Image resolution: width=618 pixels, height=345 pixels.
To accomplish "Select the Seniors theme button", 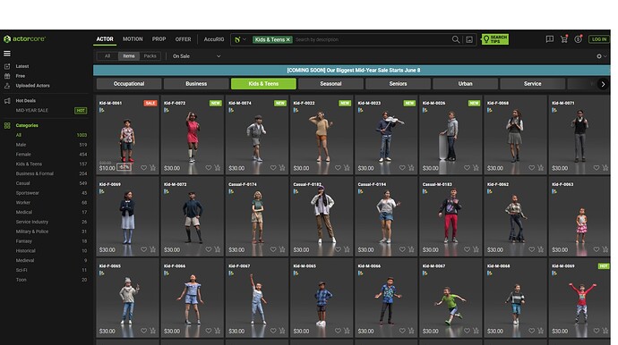I will (x=398, y=84).
